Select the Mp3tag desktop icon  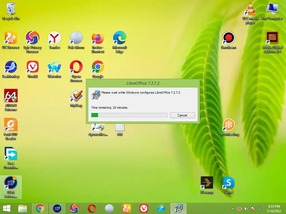point(76,98)
